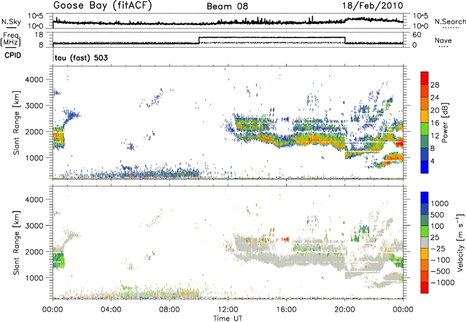Select the "Freq. [MHz]" axis label
The width and height of the screenshot is (466, 322).
pos(11,40)
